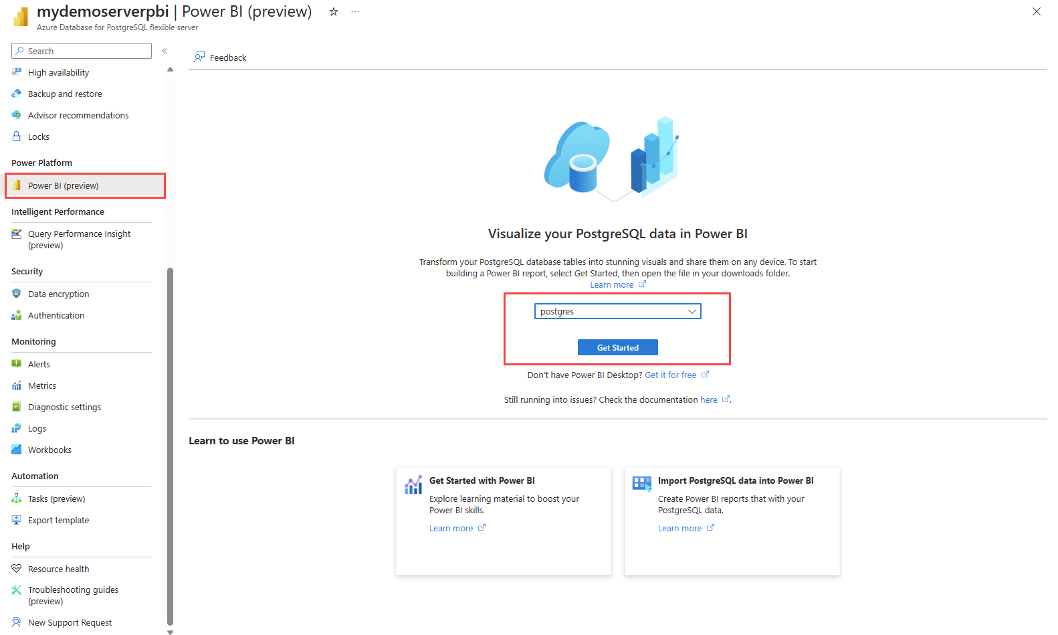
Task: Favorite this page with the star icon
Action: click(x=334, y=11)
